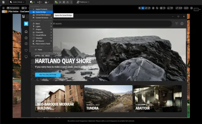Expand the Volumes submenu
The image size is (202, 124).
click(41, 38)
